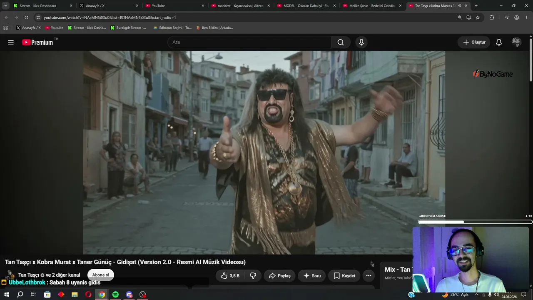The height and width of the screenshot is (300, 533).
Task: Like the video (3,5 B)
Action: click(230, 275)
